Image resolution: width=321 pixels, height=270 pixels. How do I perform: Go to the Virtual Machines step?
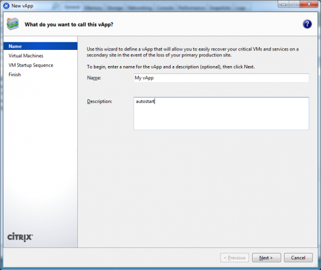pos(26,56)
